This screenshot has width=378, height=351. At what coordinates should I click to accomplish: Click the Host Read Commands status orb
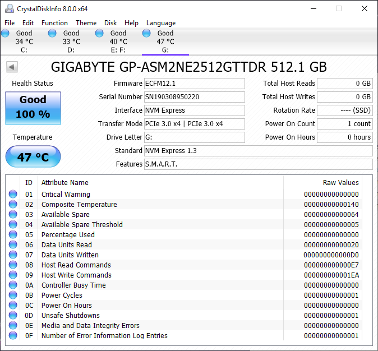pyautogui.click(x=13, y=265)
